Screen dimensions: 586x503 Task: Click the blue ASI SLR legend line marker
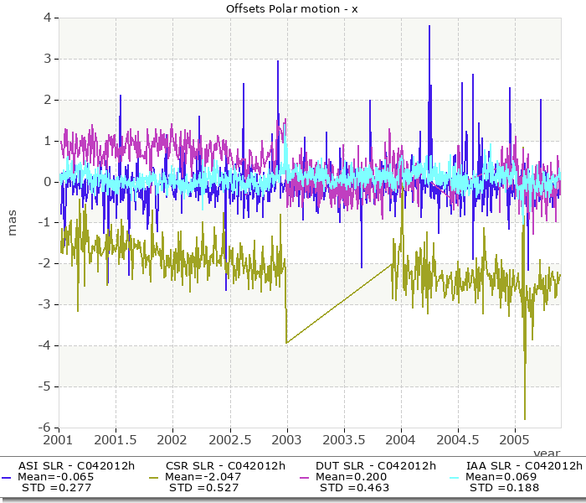coord(7,477)
